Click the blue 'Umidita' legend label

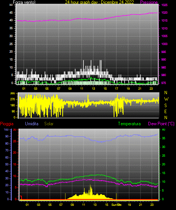coord(32,124)
